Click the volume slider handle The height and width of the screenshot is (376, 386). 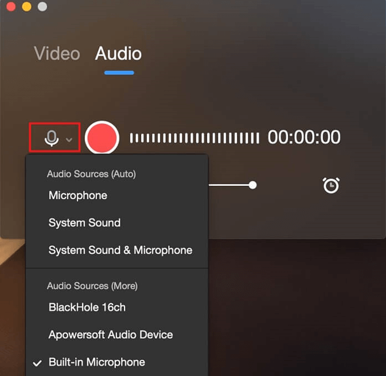(x=253, y=185)
